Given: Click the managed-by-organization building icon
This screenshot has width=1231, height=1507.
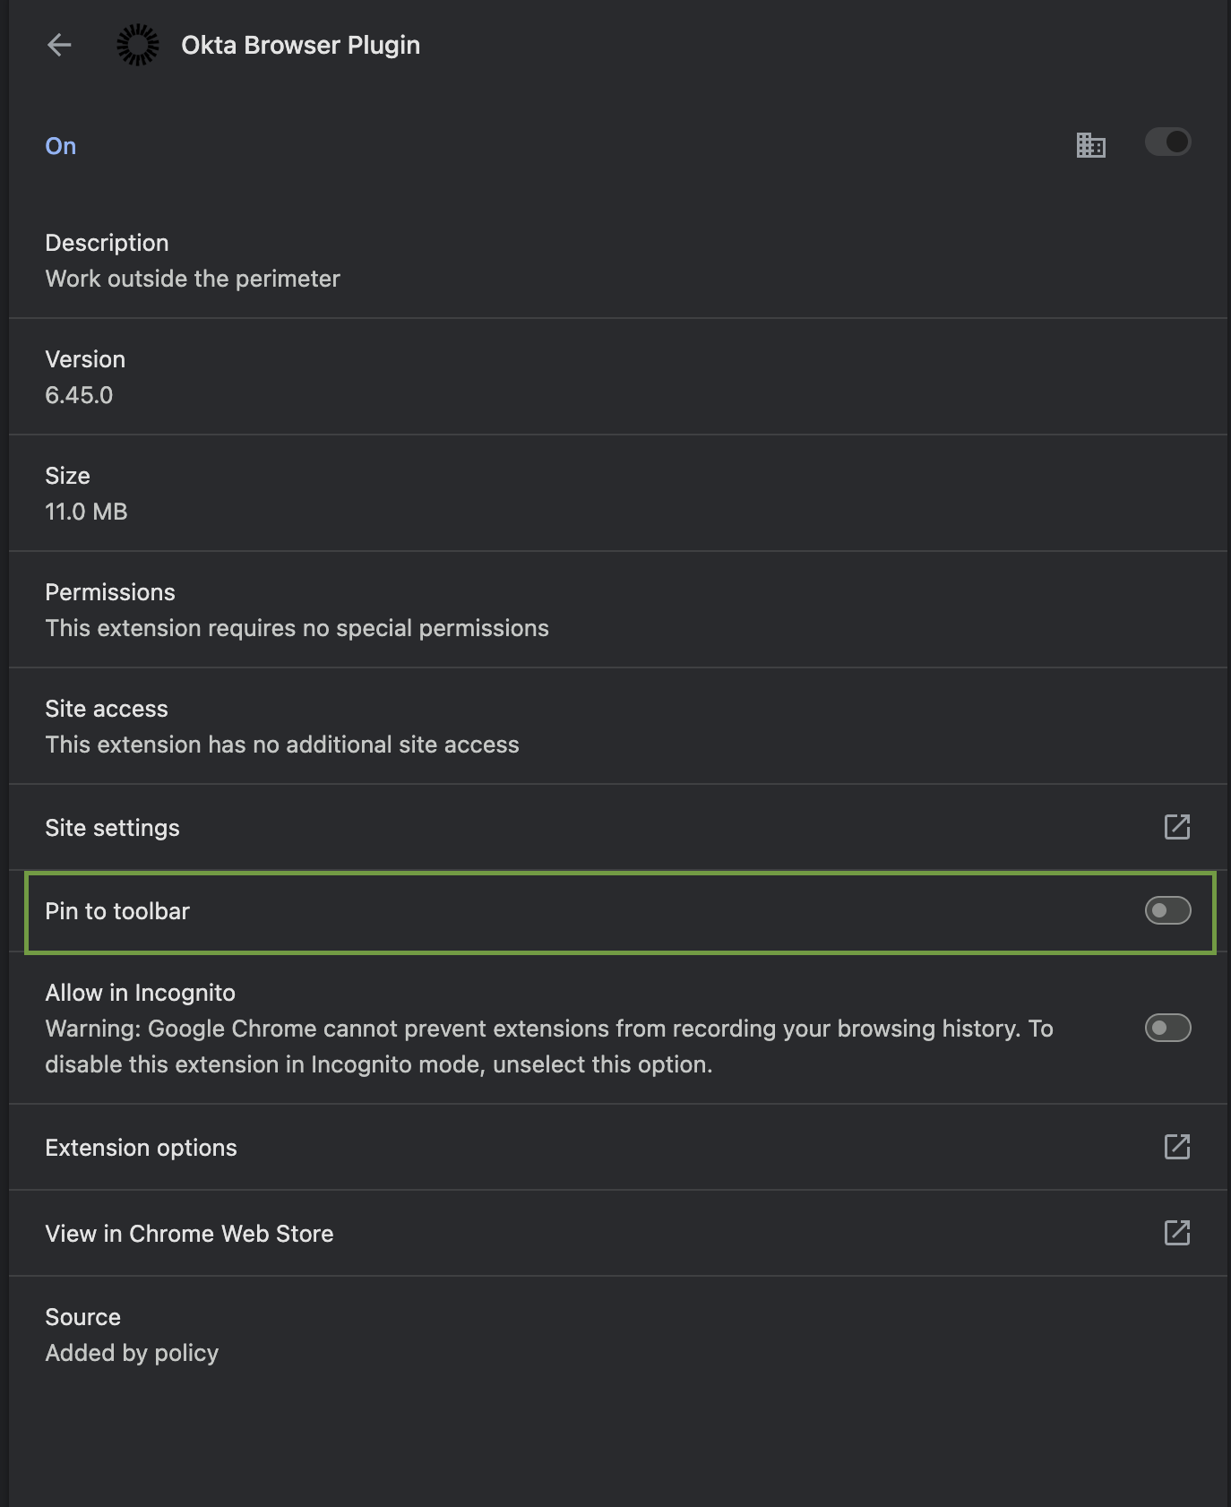Looking at the screenshot, I should 1090,144.
